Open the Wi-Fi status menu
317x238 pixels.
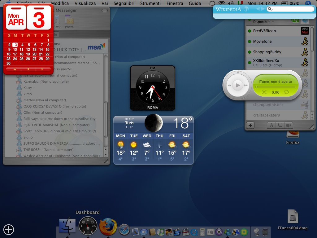222,3
